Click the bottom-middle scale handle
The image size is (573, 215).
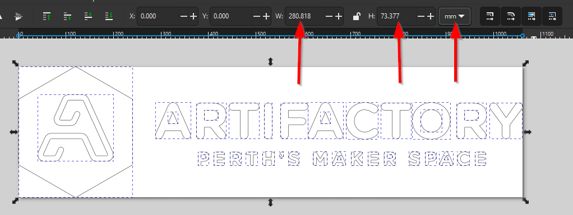[x=270, y=202]
